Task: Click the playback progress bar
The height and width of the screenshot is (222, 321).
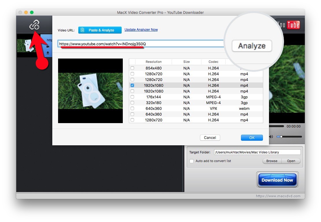Action: click(x=277, y=126)
